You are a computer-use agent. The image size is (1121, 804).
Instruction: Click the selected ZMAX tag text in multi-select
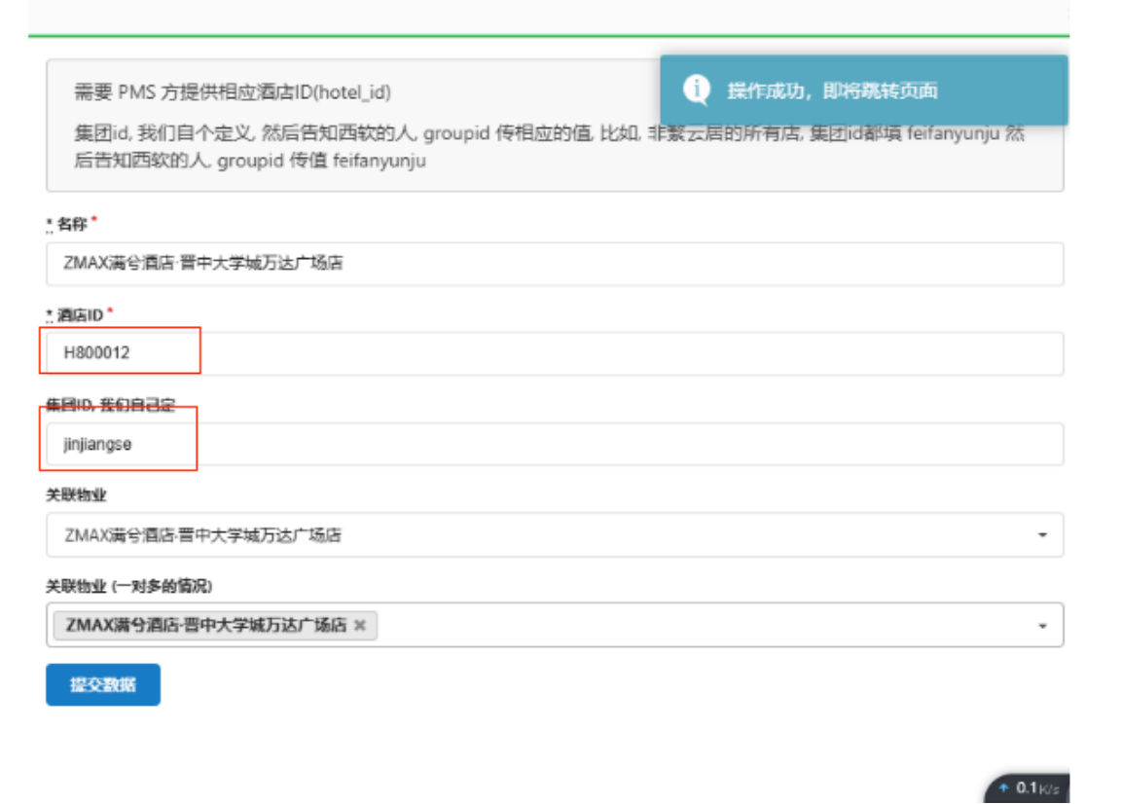206,625
